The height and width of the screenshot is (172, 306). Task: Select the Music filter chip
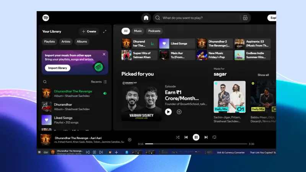(x=138, y=31)
